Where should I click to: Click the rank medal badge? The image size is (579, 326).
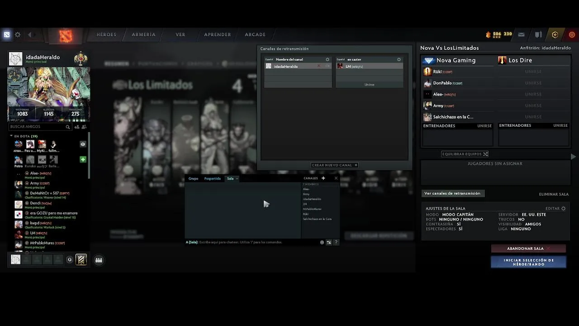click(x=81, y=58)
